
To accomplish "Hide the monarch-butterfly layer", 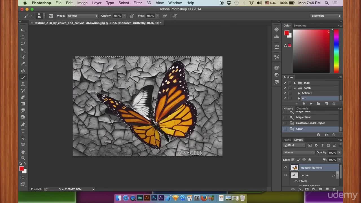I will tap(285, 167).
